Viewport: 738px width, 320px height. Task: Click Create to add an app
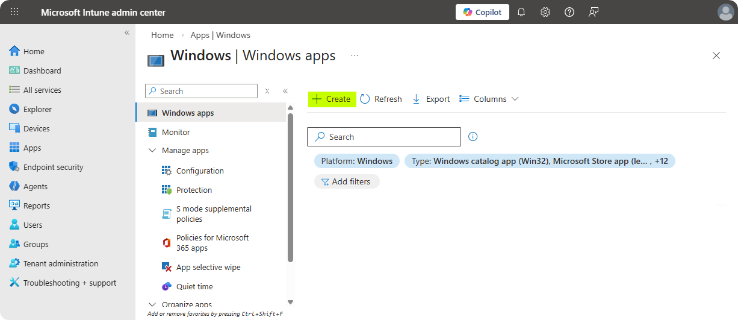(x=332, y=99)
